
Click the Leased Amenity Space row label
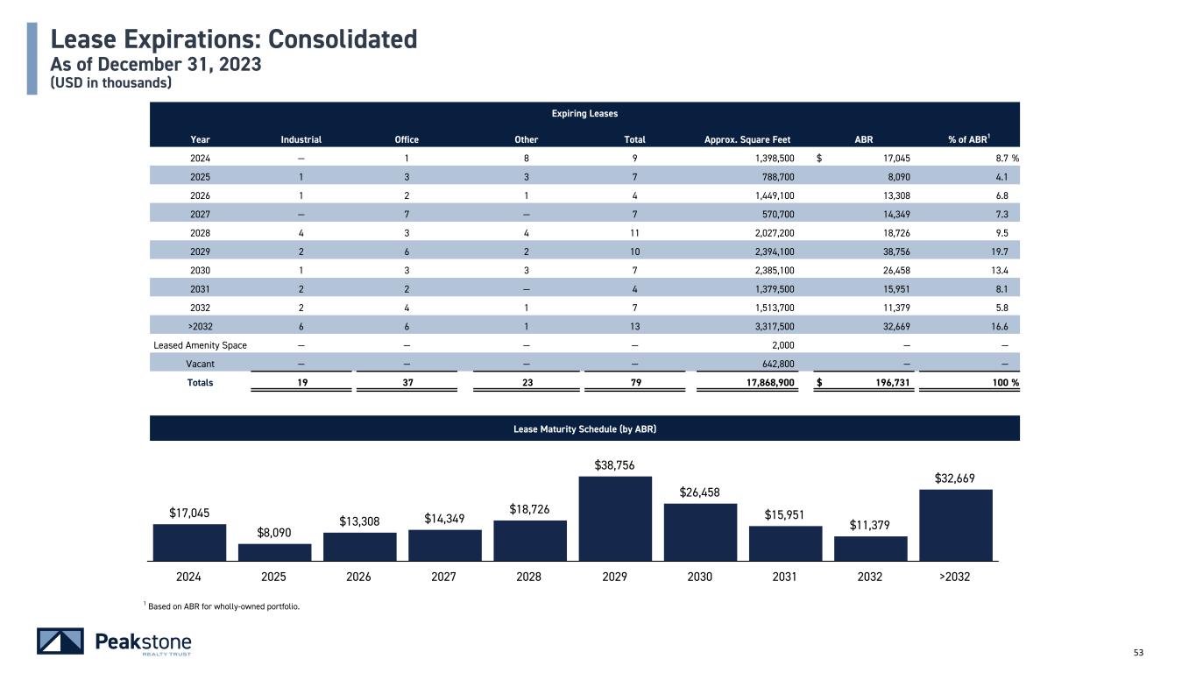coord(200,344)
